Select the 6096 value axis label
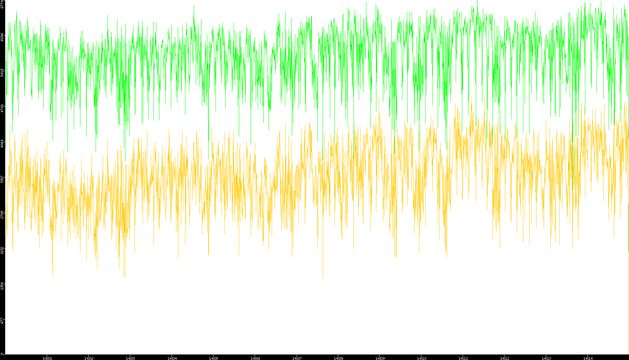Screen dimensions: 629x360 (2, 37)
